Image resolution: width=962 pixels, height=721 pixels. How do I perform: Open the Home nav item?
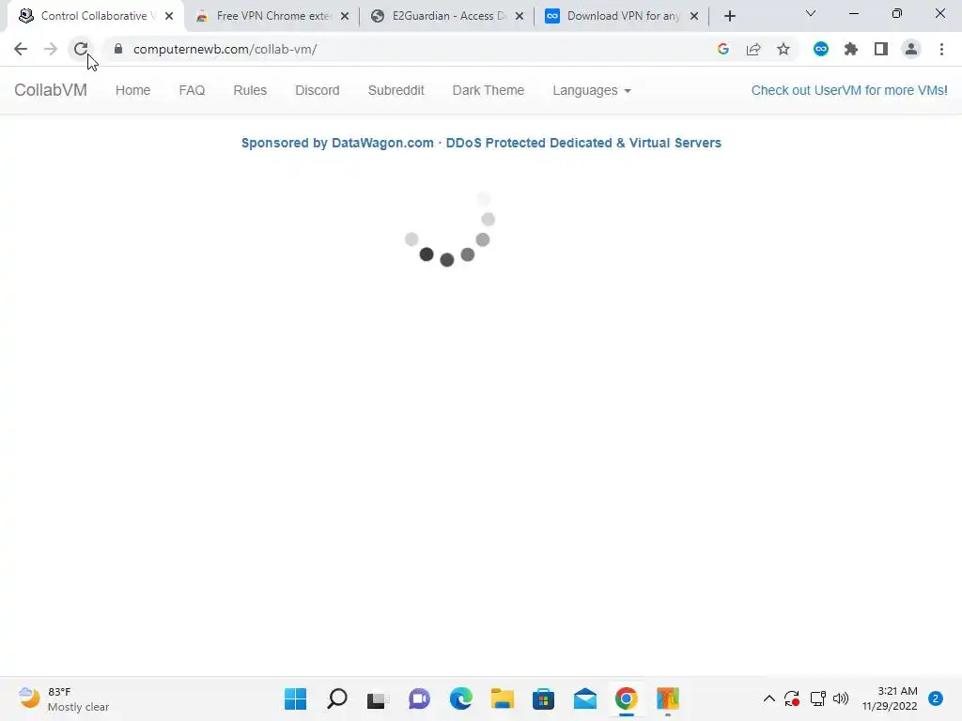[132, 90]
